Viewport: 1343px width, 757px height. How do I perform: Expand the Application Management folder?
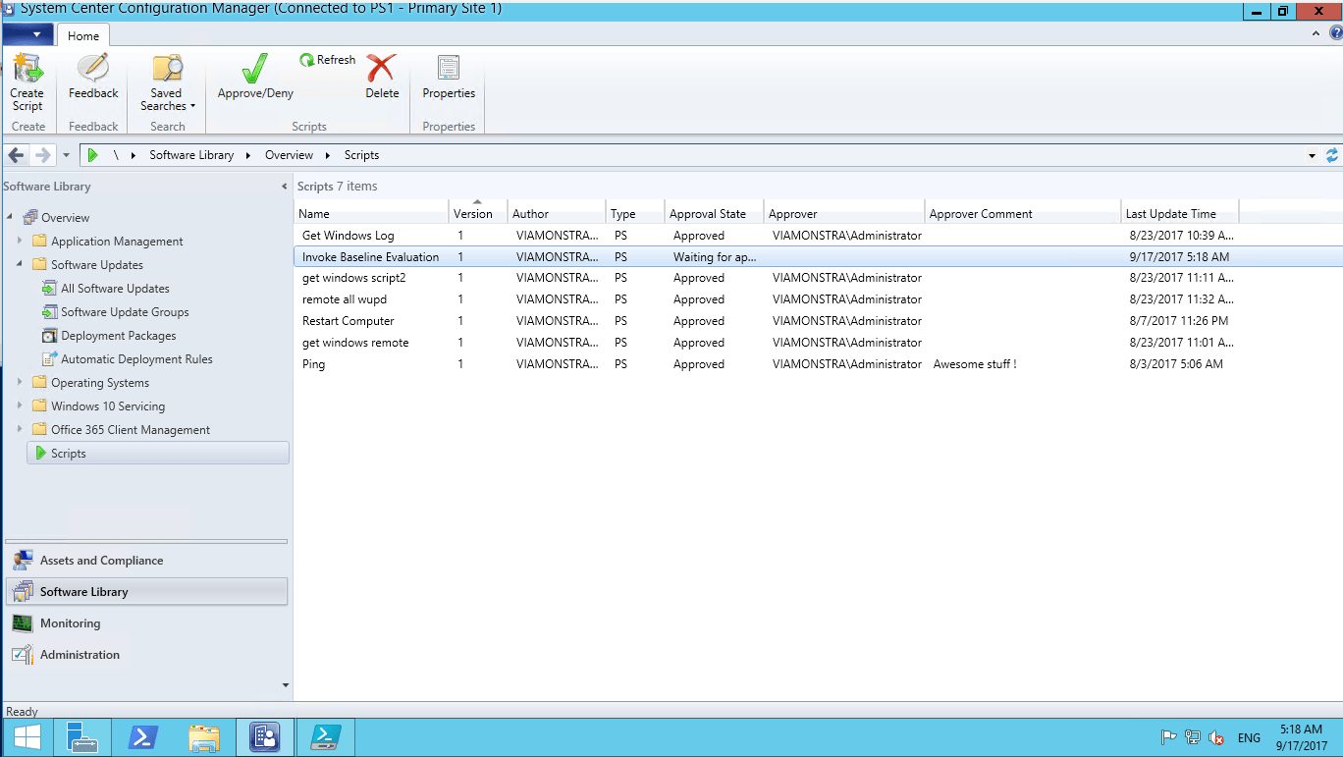(20, 241)
